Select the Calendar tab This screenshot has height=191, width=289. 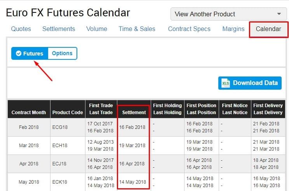tap(268, 29)
